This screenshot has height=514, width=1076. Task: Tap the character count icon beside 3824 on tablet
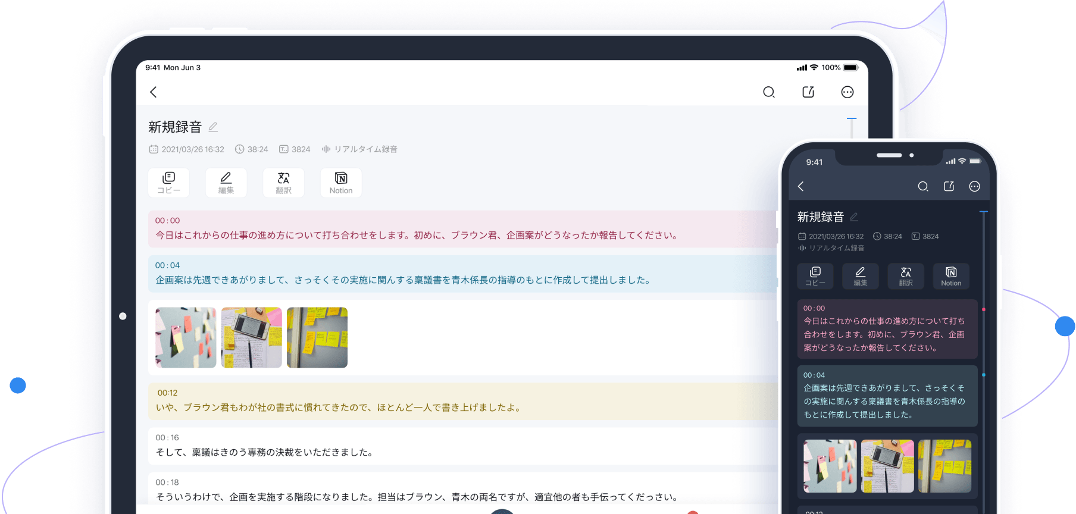[x=284, y=149]
